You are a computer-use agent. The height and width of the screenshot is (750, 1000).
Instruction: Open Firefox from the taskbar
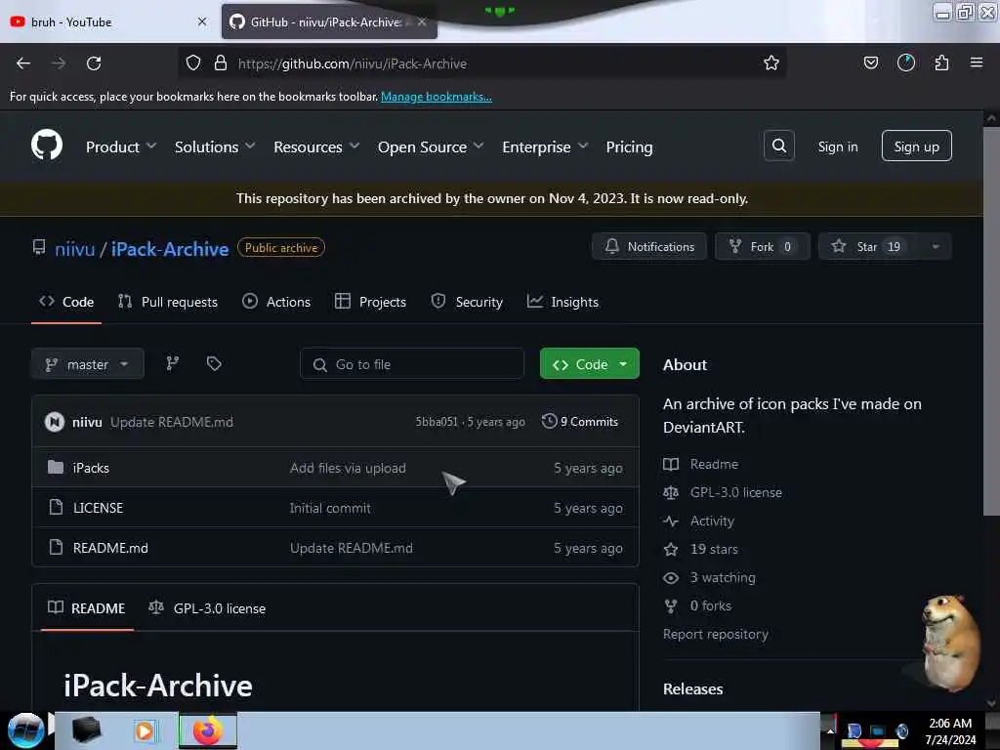point(207,730)
